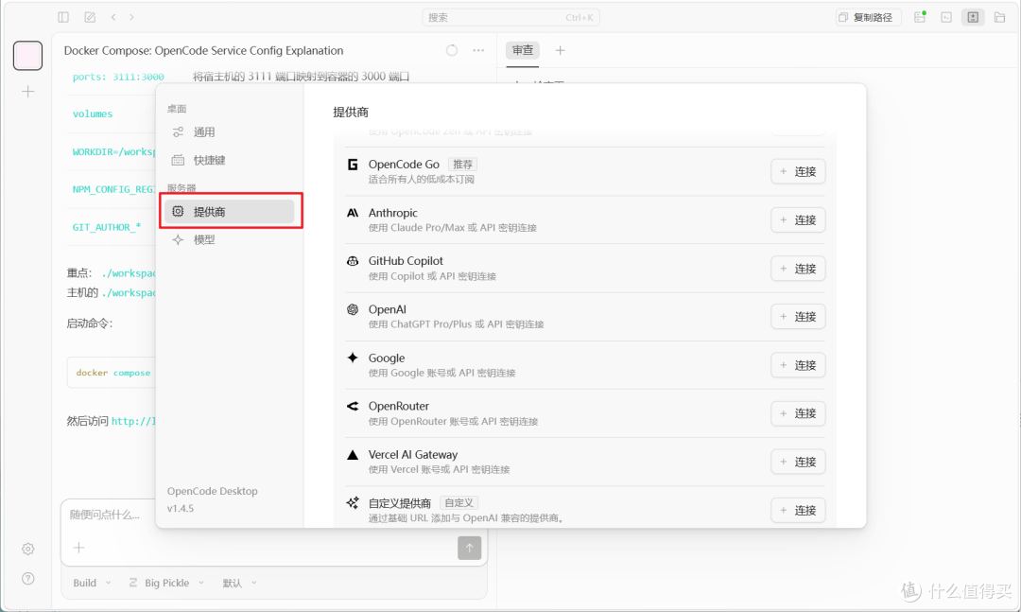Click the 自定义 tag beside custom provider
1021x612 pixels.
tap(459, 502)
